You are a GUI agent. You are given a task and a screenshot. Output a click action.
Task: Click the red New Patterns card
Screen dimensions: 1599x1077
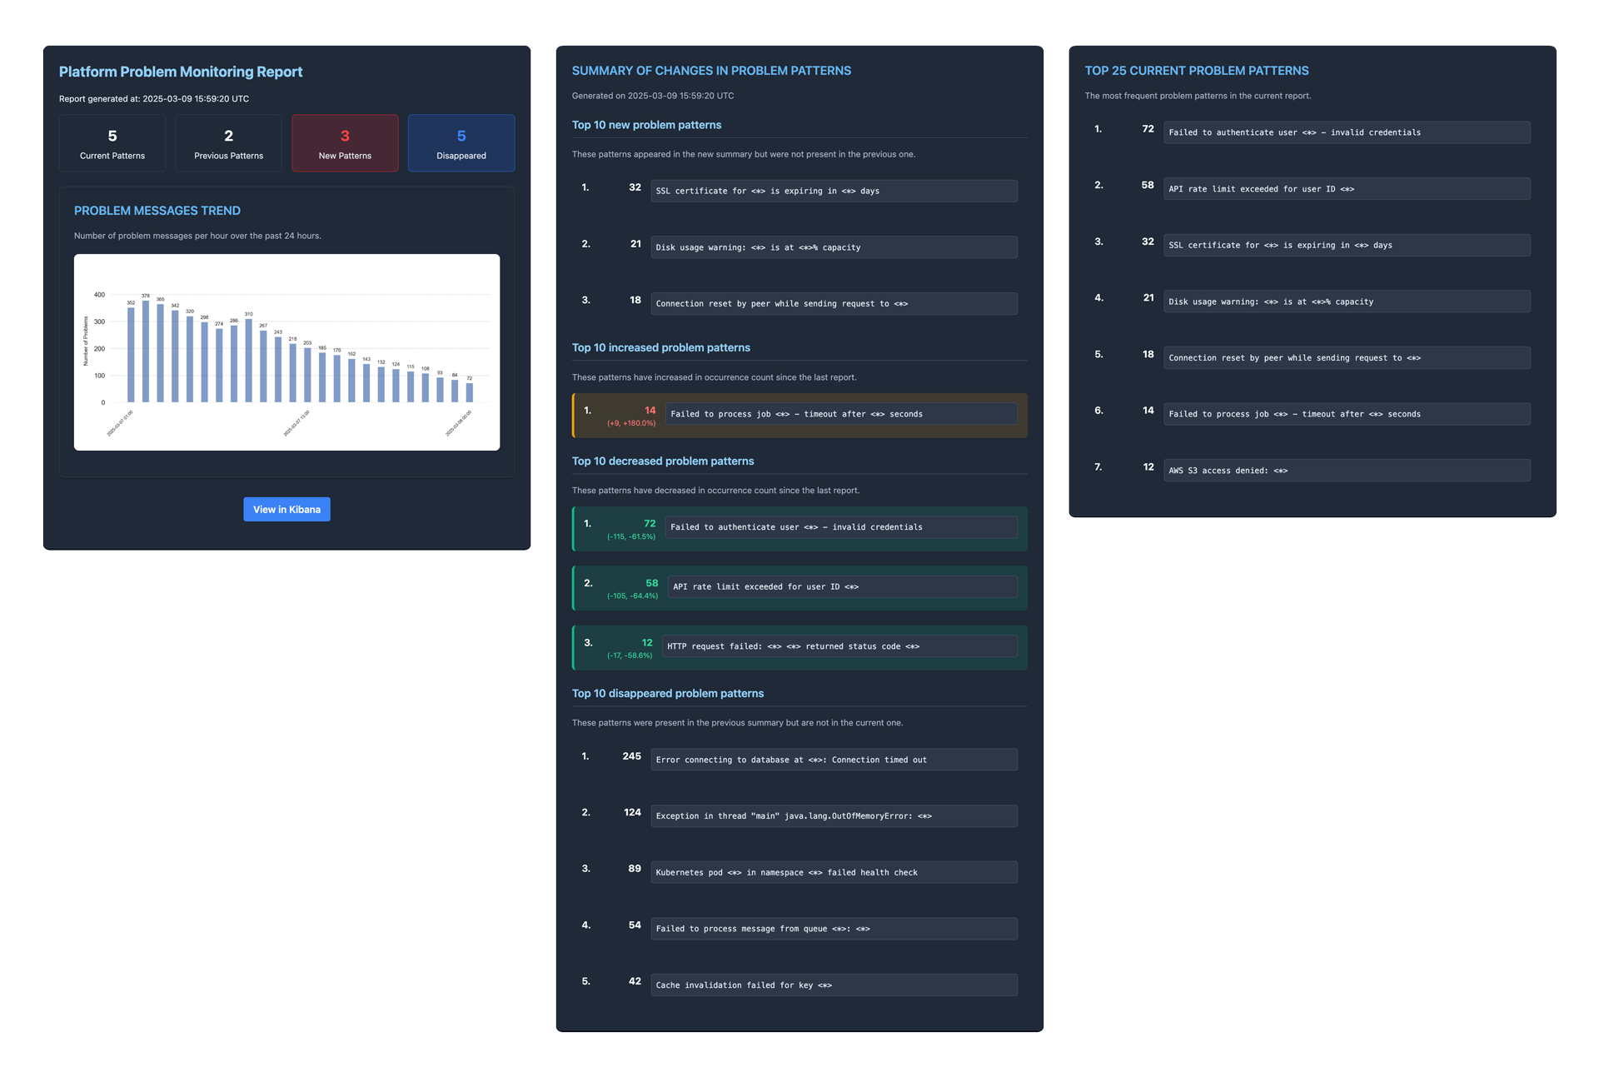(345, 143)
